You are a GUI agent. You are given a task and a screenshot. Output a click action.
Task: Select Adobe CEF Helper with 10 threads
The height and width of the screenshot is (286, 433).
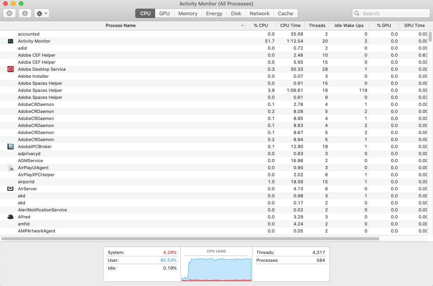(214, 55)
